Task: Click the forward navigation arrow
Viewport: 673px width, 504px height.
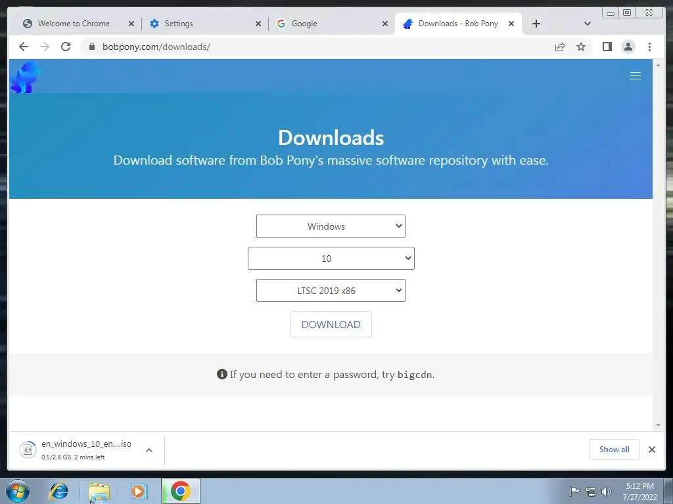Action: (x=45, y=47)
